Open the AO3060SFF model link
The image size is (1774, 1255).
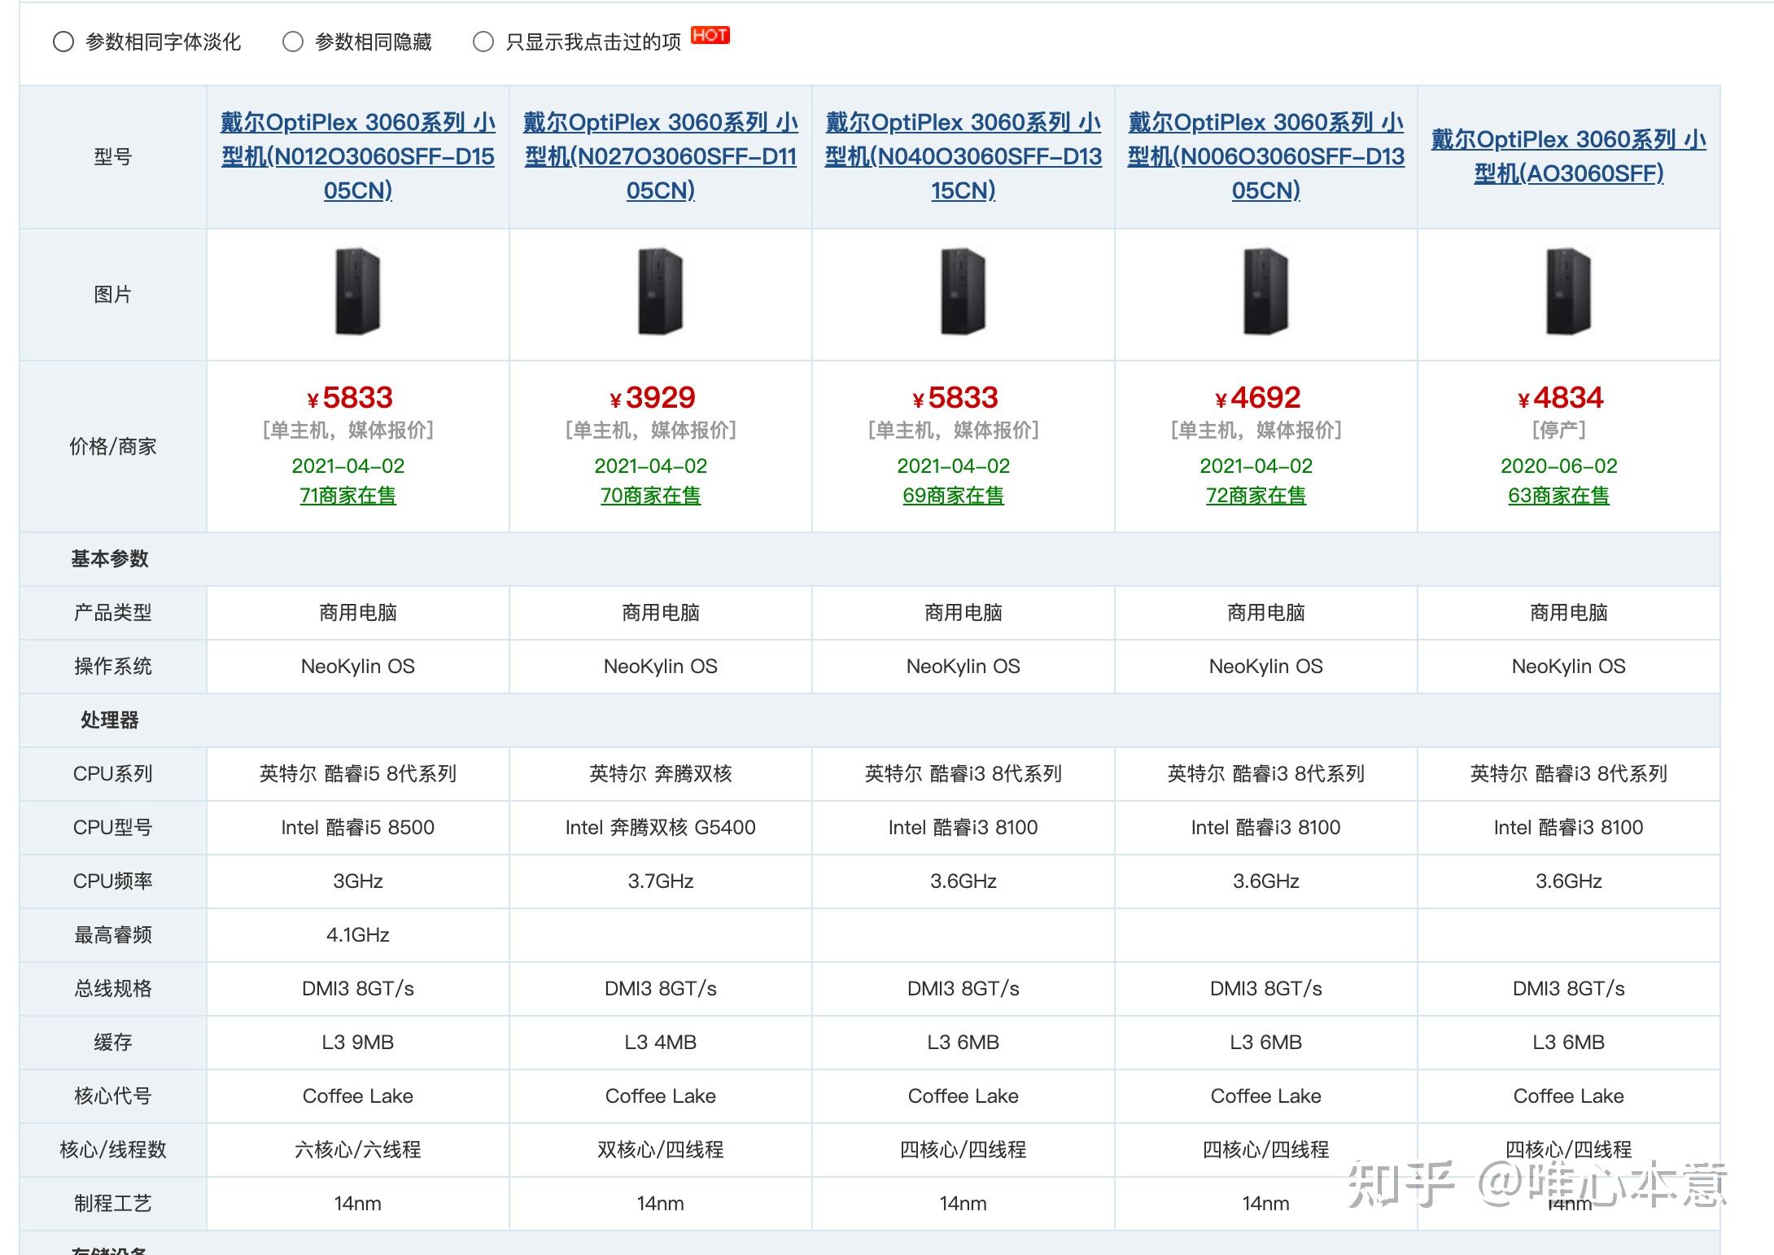coord(1569,156)
